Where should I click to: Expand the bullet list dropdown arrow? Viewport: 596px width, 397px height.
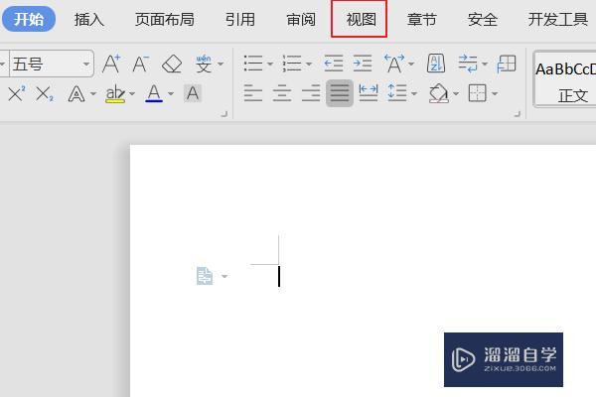point(270,64)
